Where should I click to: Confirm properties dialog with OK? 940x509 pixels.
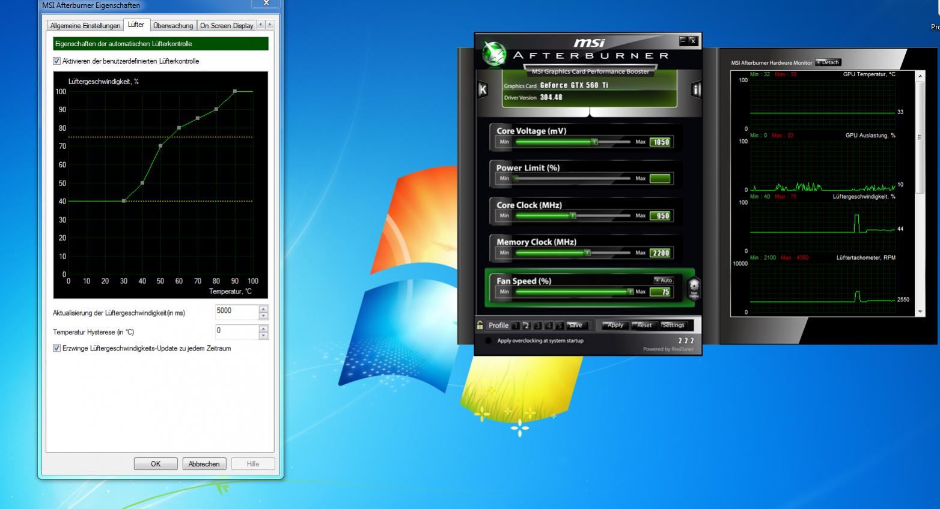[156, 464]
